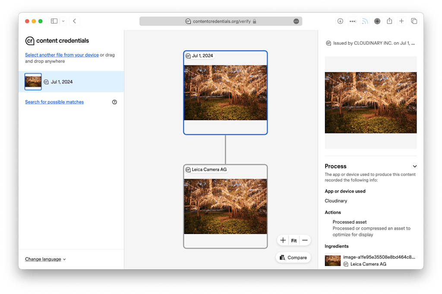The image size is (442, 294).
Task: Go back with the browser back arrow
Action: [74, 21]
